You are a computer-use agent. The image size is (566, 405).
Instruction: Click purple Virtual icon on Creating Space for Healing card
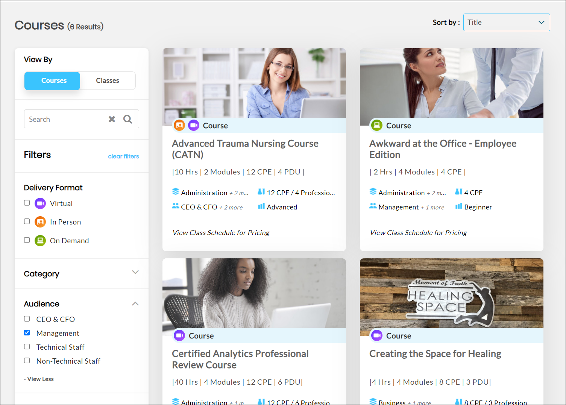pyautogui.click(x=376, y=335)
